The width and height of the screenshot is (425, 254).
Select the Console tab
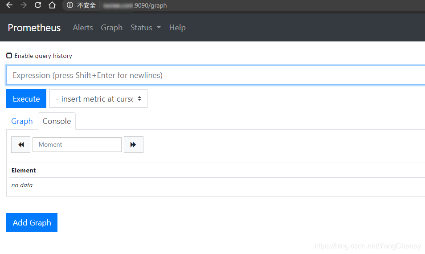(57, 121)
